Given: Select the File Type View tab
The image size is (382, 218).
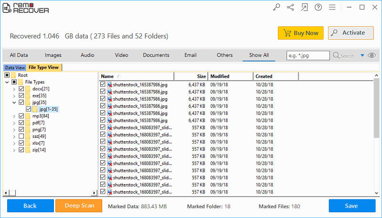Looking at the screenshot, I should pyautogui.click(x=44, y=67).
